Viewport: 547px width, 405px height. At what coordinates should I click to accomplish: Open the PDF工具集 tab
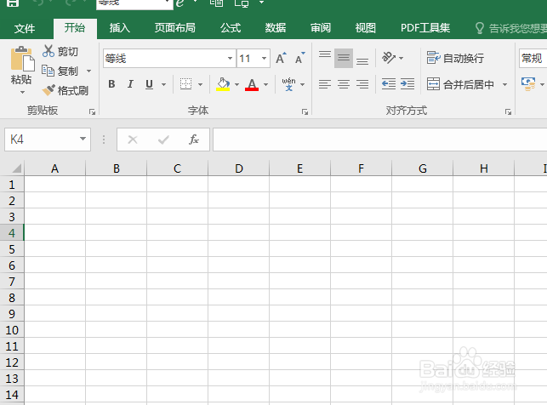click(x=425, y=27)
